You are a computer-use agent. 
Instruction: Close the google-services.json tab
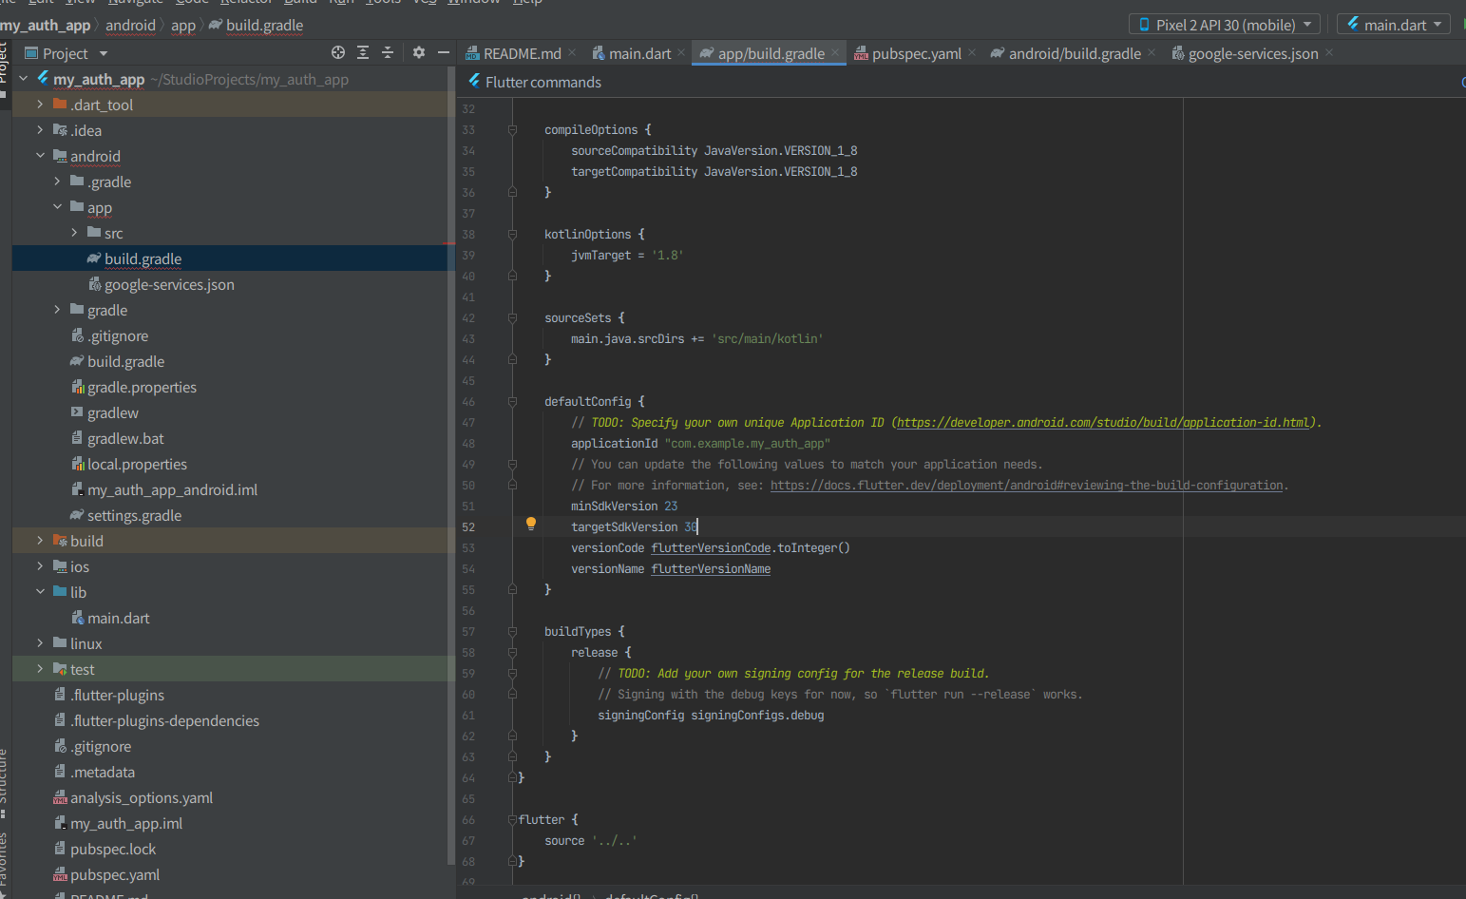click(1329, 53)
